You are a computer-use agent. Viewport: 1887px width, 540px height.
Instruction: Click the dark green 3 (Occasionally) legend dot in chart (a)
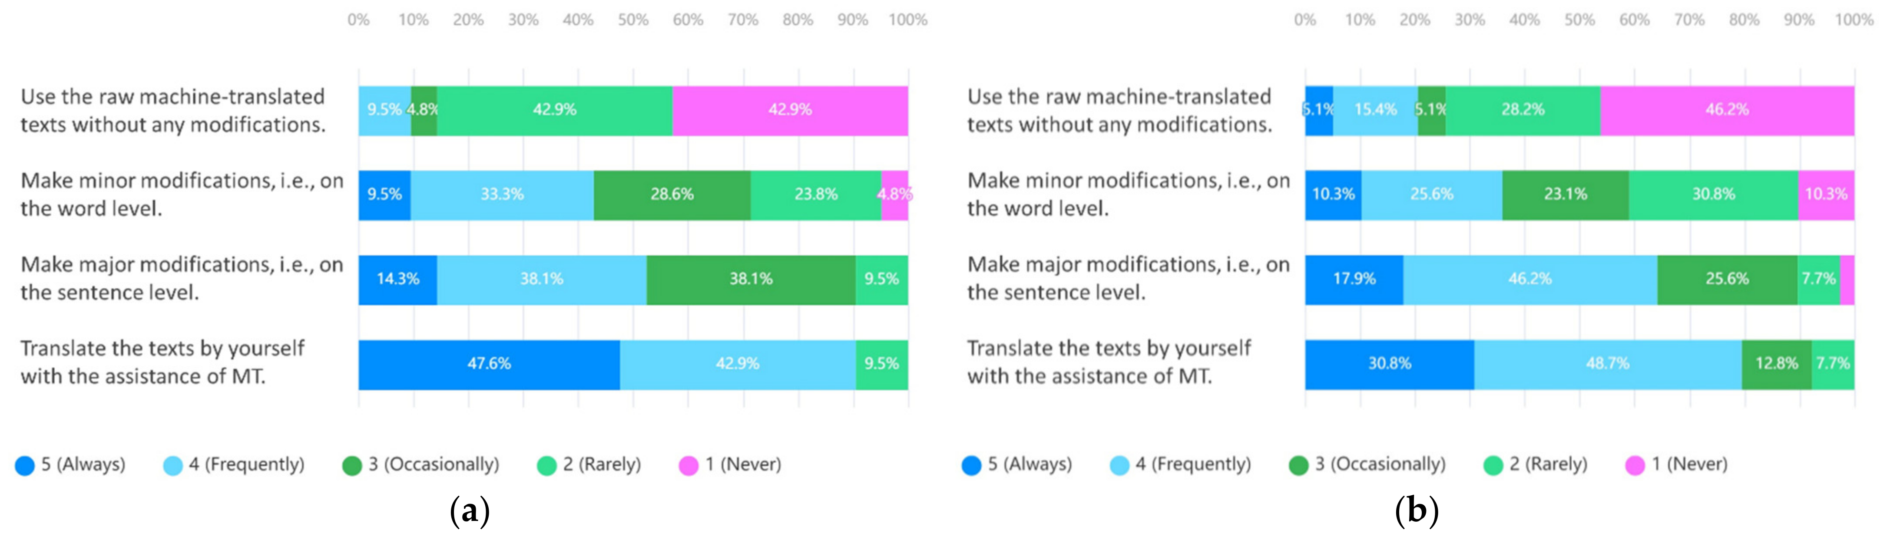[352, 465]
